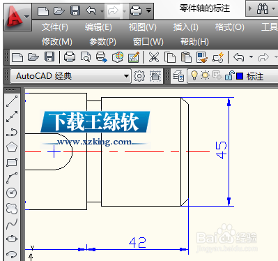Click the pencil-and-sheet icon after 3D DWF
This screenshot has width=278, height=261.
click(x=134, y=57)
